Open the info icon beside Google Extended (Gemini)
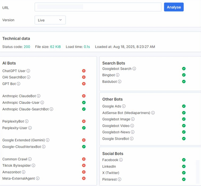Screen dimensions: 201x186 [x=48, y=140]
